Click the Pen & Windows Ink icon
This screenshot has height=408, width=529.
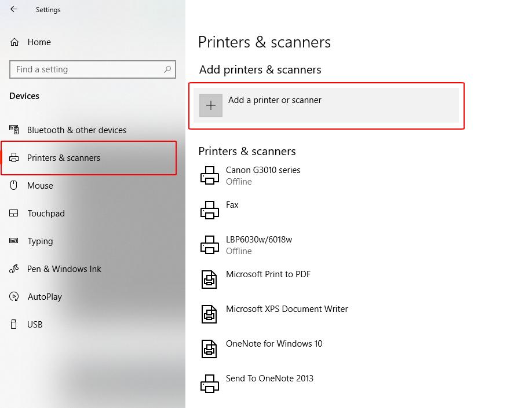[14, 269]
